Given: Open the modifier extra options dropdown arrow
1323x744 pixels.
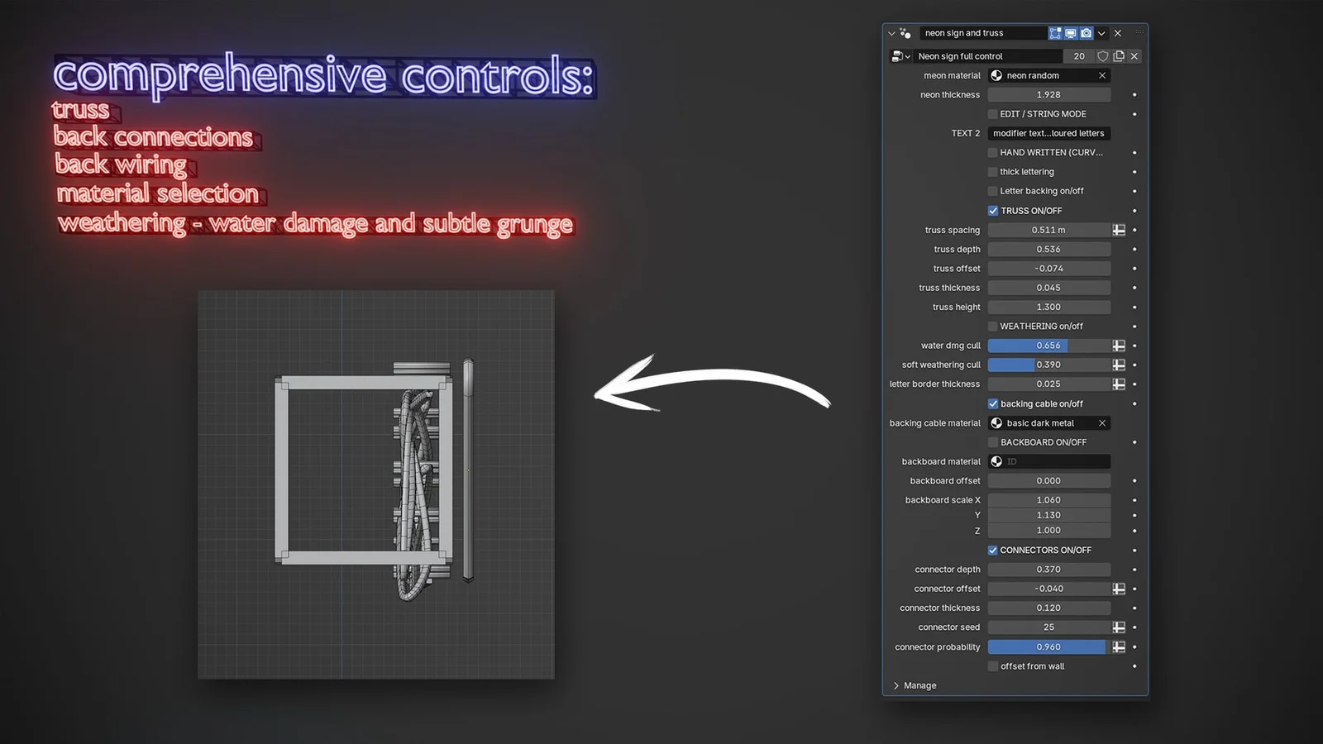Looking at the screenshot, I should click(x=1101, y=33).
